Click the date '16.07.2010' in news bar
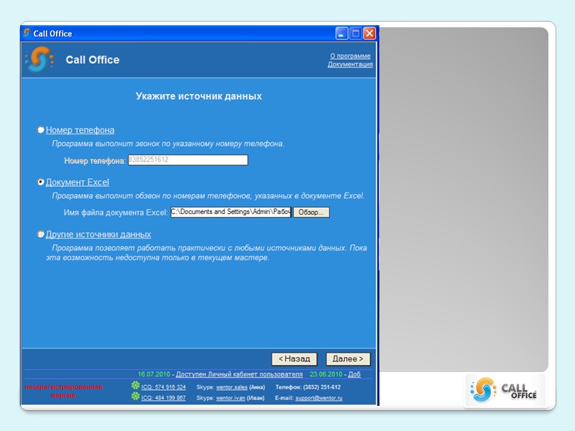This screenshot has height=431, width=575. click(154, 374)
